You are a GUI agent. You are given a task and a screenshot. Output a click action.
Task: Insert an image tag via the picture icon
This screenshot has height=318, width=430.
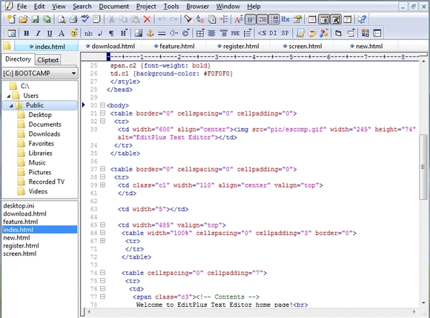138,33
